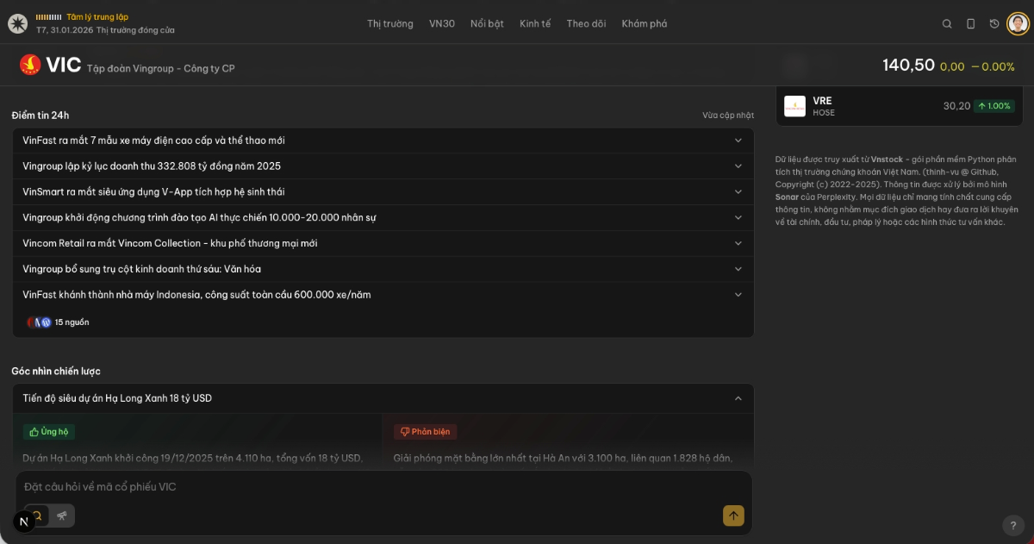The image size is (1034, 544).
Task: Open the Thị trường menu item
Action: tap(389, 23)
